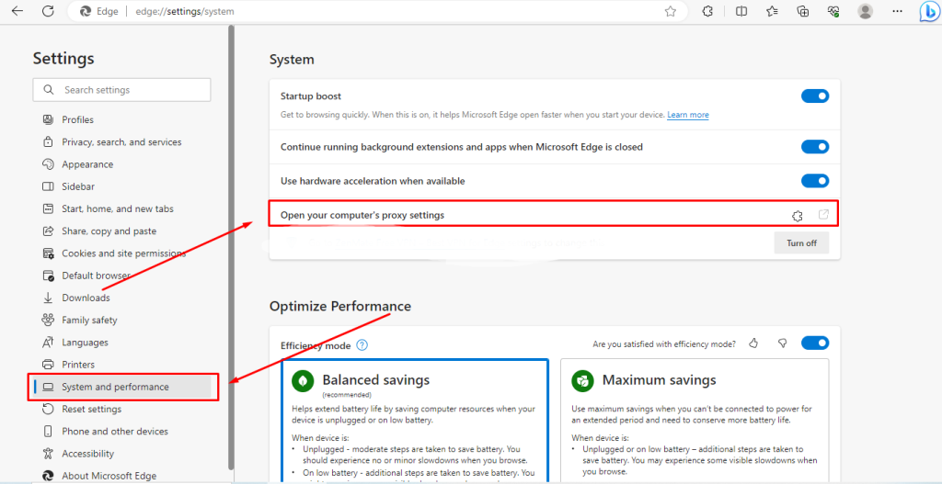This screenshot has height=484, width=942.
Task: Click the Appearance icon in sidebar
Action: coord(48,164)
